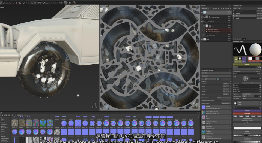Remove the ID additional map
Viewport: 262px width, 143px height.
pyautogui.click(x=230, y=117)
